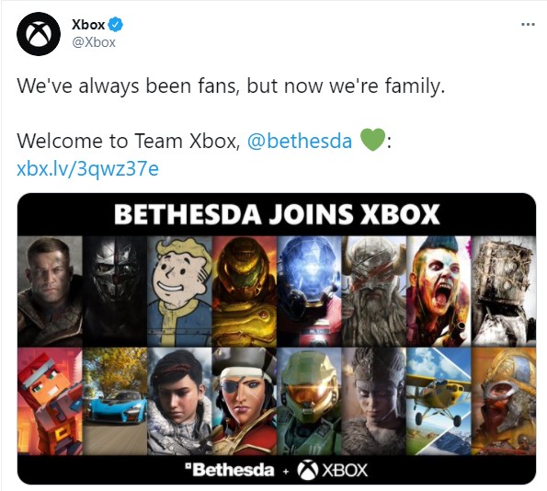Select the Vault Boy Fallout tile
547x491 pixels.
tap(179, 291)
